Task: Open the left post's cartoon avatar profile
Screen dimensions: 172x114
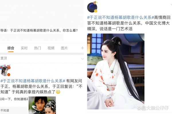Action: tap(5, 70)
